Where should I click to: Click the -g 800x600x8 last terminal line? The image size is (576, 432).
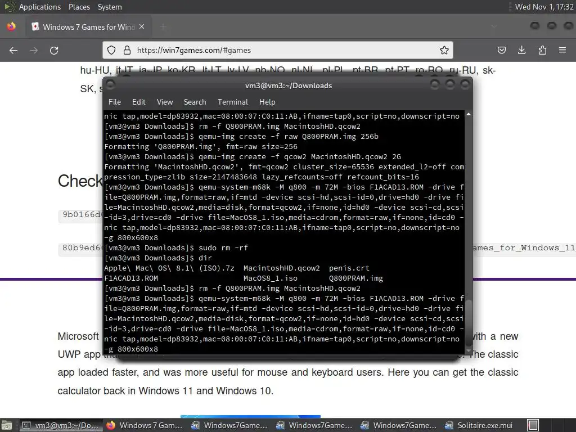(131, 349)
